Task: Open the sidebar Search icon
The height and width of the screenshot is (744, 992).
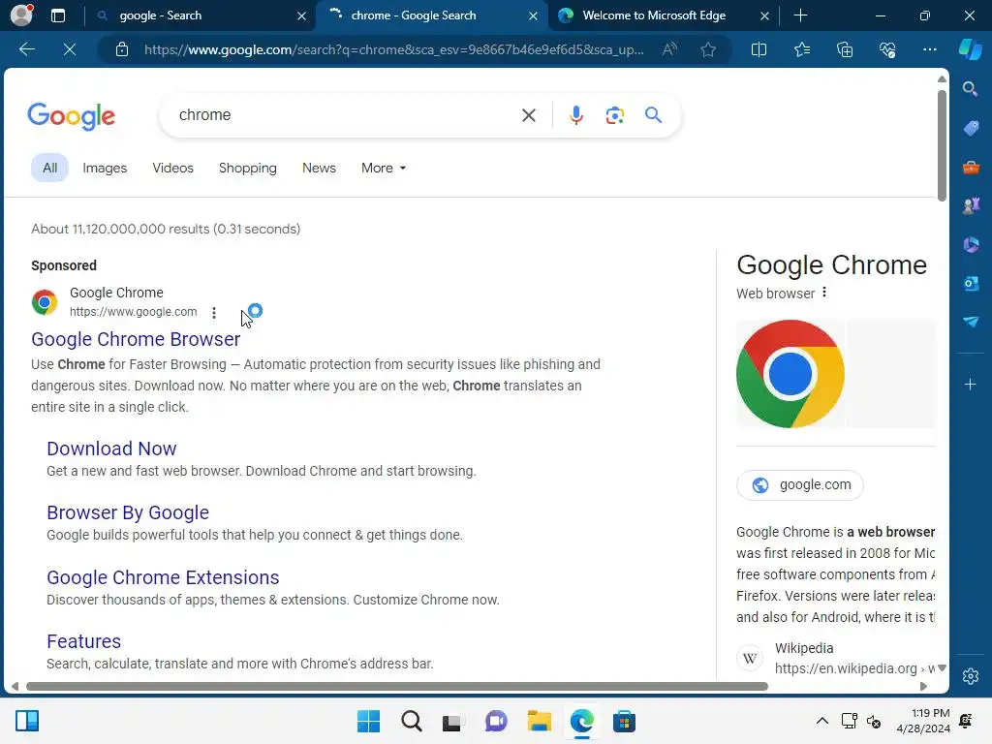Action: tap(970, 89)
